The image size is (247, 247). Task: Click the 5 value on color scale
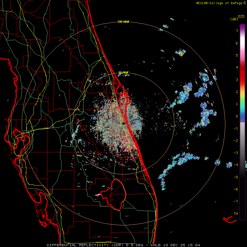(237, 55)
